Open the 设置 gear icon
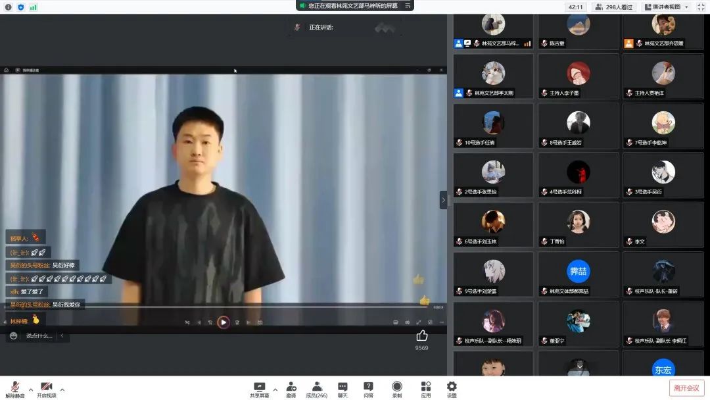The height and width of the screenshot is (400, 710). (x=452, y=386)
